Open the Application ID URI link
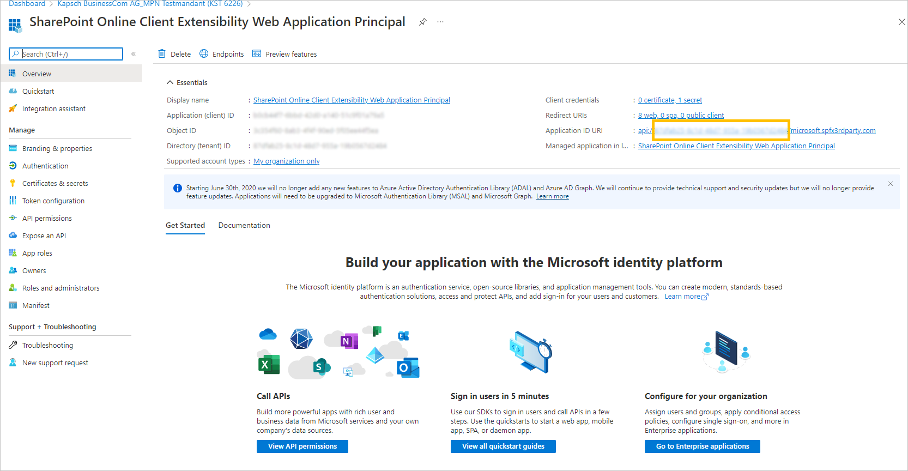Viewport: 908px width, 471px height. tap(756, 130)
